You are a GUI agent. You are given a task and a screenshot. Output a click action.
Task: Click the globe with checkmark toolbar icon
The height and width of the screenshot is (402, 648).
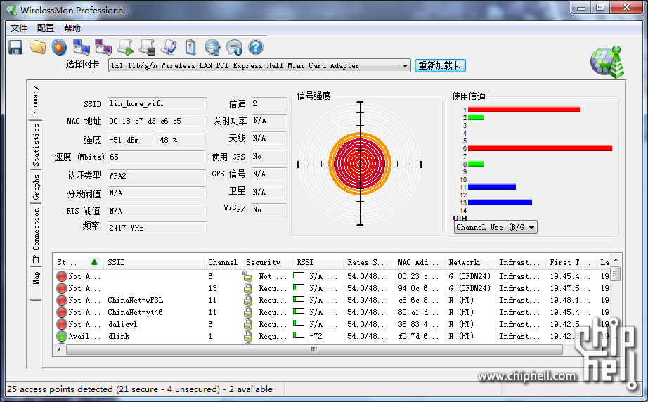pos(212,48)
